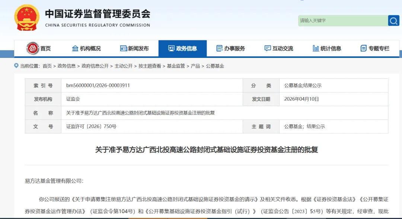Open 按主题查看 breadcrumb link
The width and height of the screenshot is (402, 219).
(x=150, y=66)
